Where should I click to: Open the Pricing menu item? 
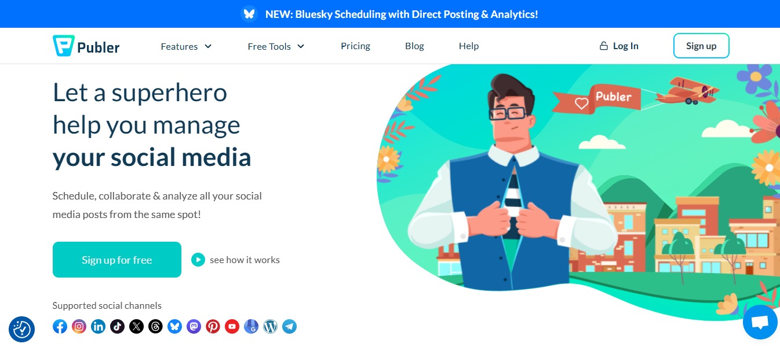click(x=355, y=46)
